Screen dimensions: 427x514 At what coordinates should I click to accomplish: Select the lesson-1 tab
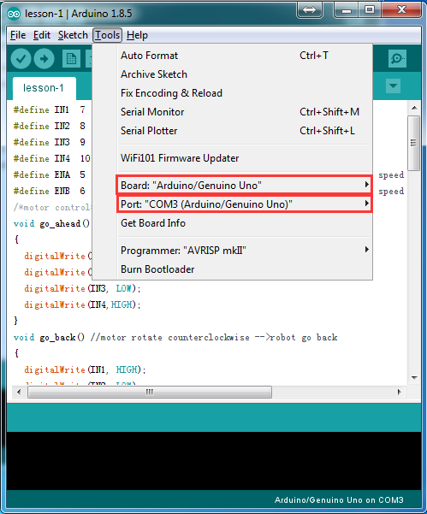[x=44, y=88]
